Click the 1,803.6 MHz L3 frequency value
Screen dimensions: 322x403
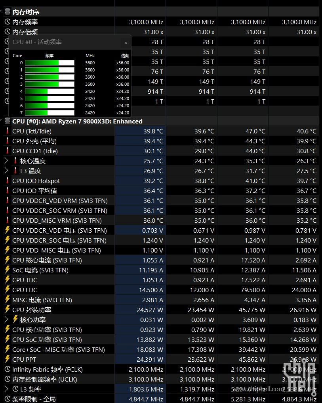pos(146,389)
